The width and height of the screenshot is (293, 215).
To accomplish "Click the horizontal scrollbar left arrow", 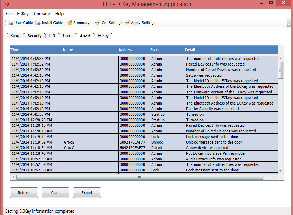I will click(x=13, y=177).
